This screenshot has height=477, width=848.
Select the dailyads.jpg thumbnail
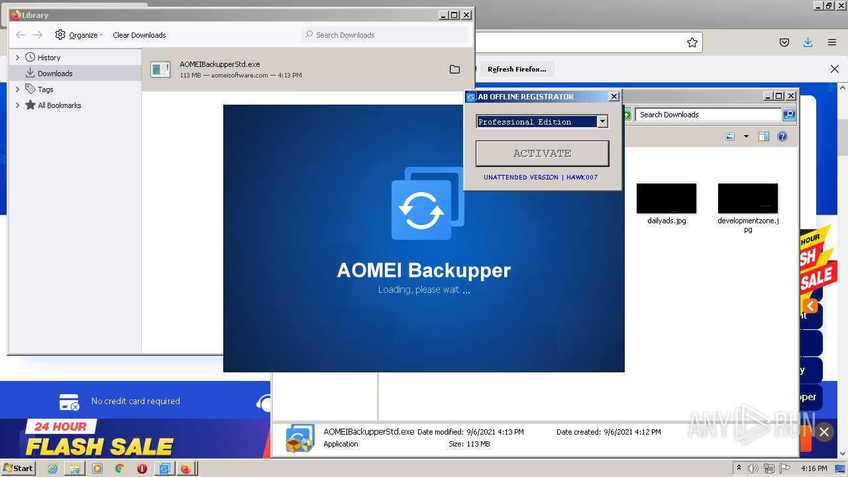tap(666, 199)
